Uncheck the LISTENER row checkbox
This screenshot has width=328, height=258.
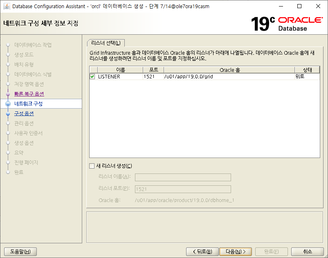click(x=92, y=77)
